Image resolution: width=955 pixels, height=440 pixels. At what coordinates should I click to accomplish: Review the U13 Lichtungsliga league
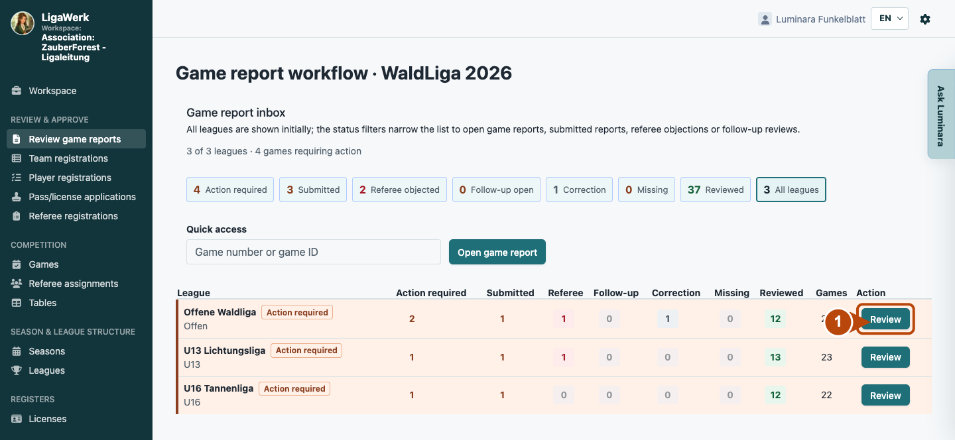[x=885, y=357]
